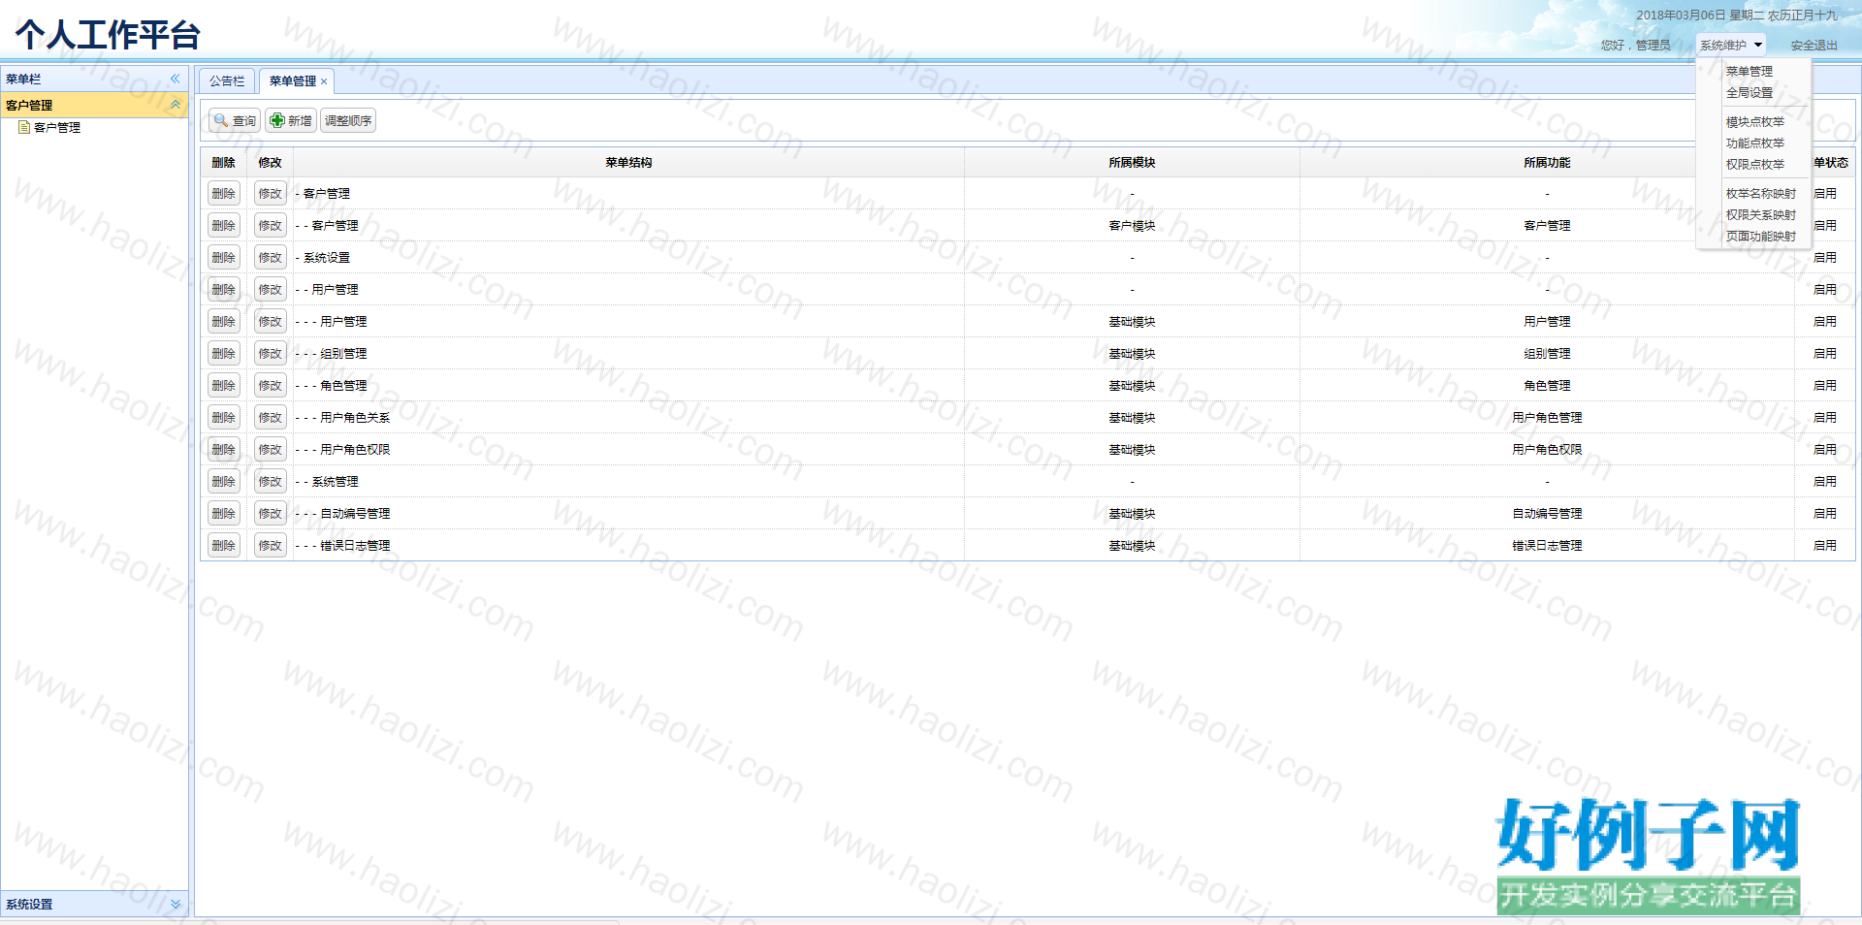This screenshot has height=925, width=1862.
Task: Click the 所属模块 column header
Action: point(1132,162)
